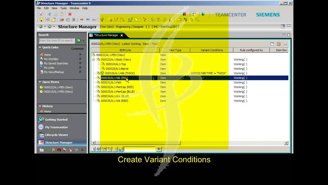Expand the chevron next to My Worklist
Image resolution: width=328 pixels, height=185 pixels.
[80, 59]
